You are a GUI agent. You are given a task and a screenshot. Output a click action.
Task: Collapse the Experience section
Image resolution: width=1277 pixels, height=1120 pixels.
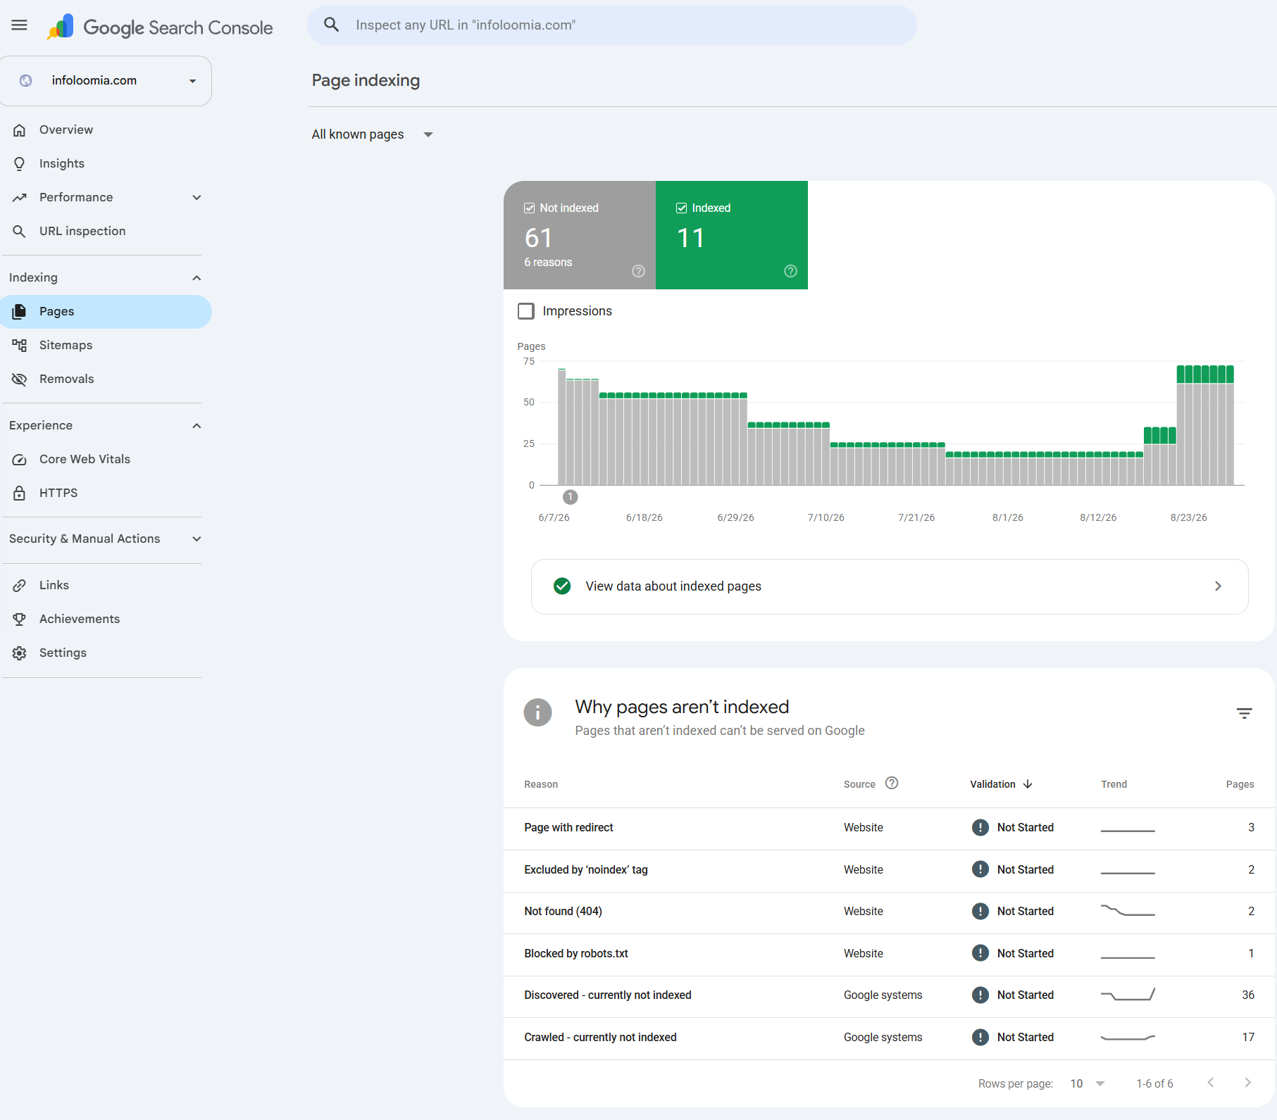coord(197,425)
